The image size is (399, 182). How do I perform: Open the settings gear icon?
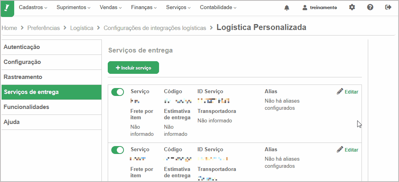coord(352,8)
